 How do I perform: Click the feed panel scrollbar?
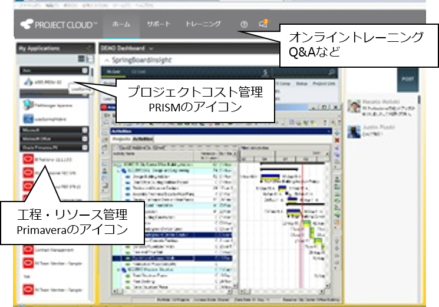pyautogui.click(x=419, y=100)
